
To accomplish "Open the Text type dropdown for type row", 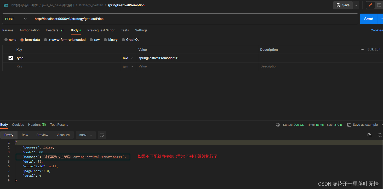I will [128, 58].
